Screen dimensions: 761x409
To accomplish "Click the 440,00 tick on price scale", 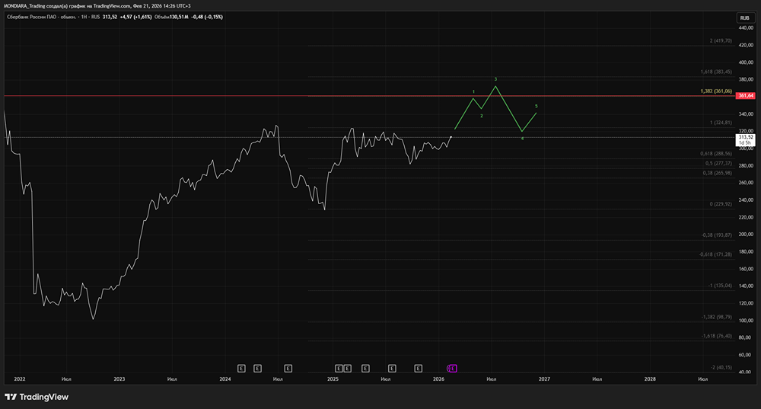I will tap(746, 27).
